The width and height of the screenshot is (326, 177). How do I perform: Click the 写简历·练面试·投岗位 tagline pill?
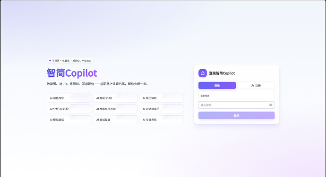(x=70, y=61)
